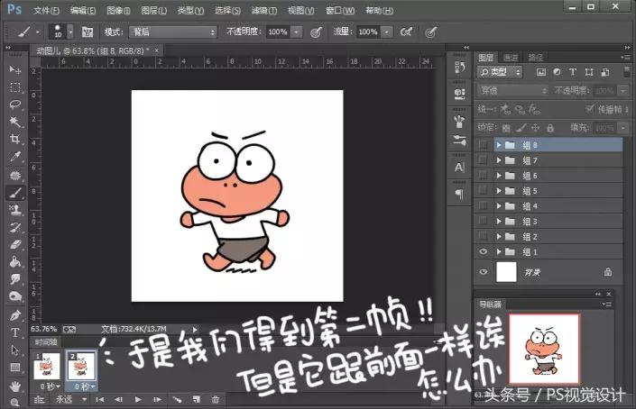Image resolution: width=636 pixels, height=409 pixels.
Task: Open the 文件(F) menu
Action: click(46, 11)
